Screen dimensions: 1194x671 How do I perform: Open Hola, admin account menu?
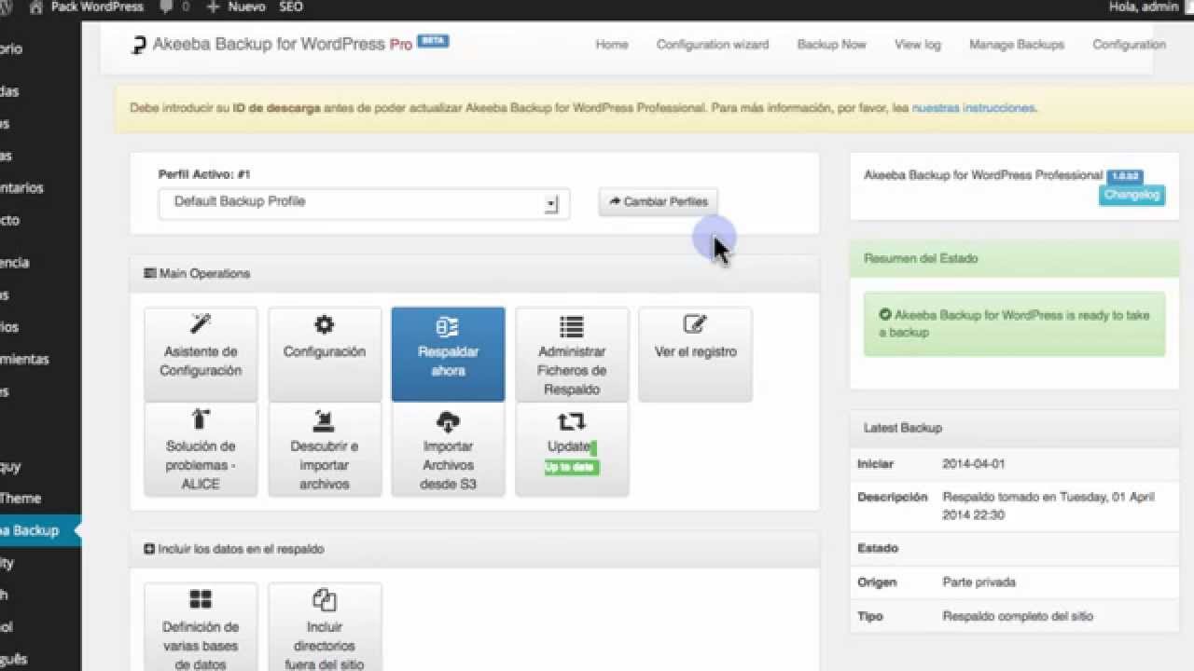[x=1145, y=7]
